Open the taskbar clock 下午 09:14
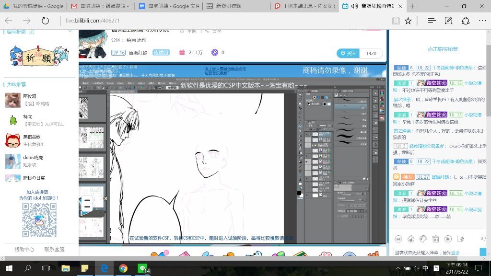 pyautogui.click(x=457, y=268)
